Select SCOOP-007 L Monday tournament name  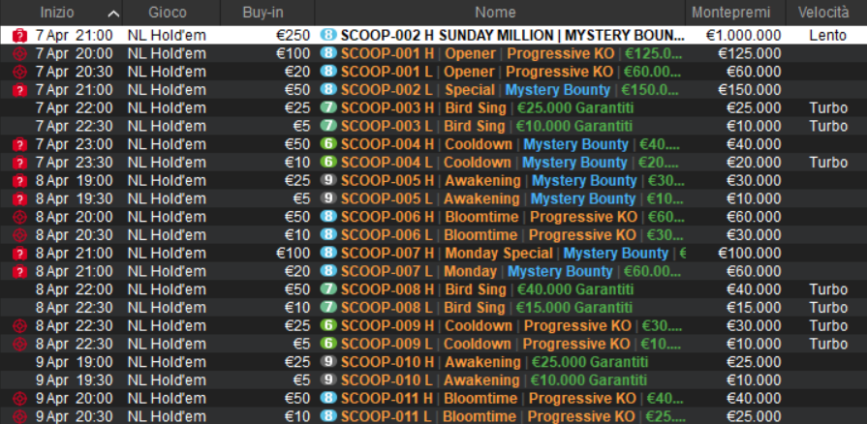point(511,271)
